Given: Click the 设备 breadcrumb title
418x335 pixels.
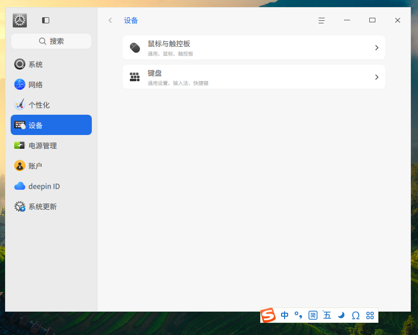Looking at the screenshot, I should [x=131, y=20].
